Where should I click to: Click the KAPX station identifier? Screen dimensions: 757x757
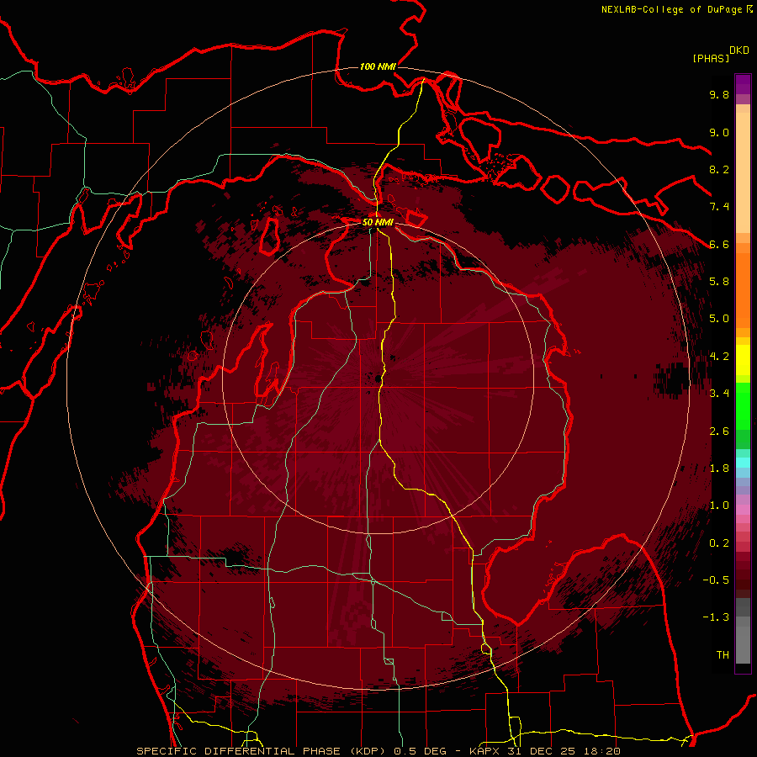(485, 751)
